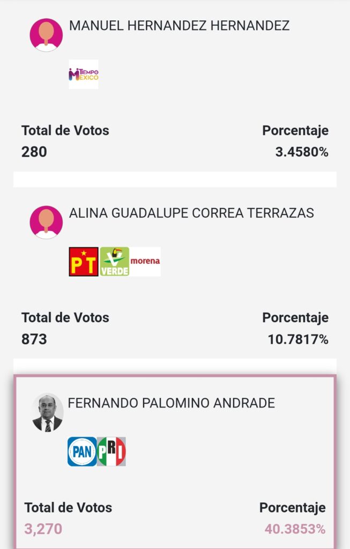Click the 10.7817% percentage value
Screen dimensions: 350x549
298,339
